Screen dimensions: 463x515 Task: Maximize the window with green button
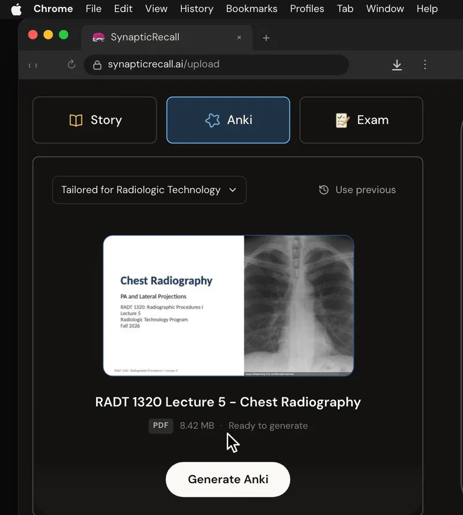[64, 35]
